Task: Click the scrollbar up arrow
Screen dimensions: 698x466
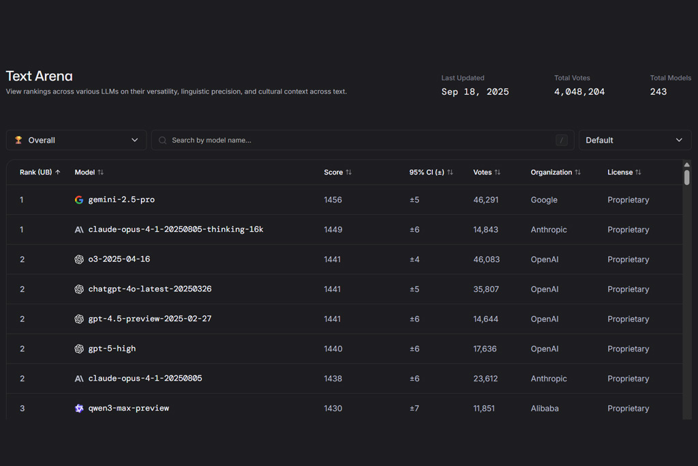Action: (x=687, y=165)
